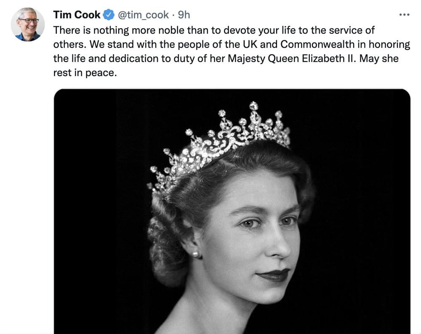Click the Tim Cook display name

pos(77,15)
